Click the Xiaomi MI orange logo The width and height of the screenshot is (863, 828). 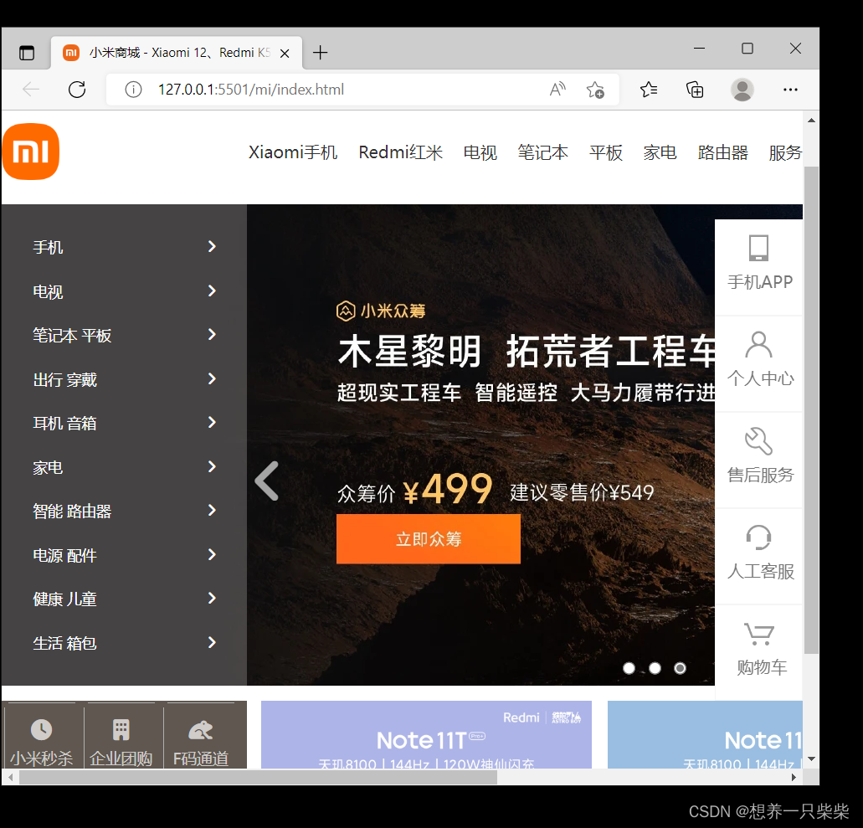31,152
